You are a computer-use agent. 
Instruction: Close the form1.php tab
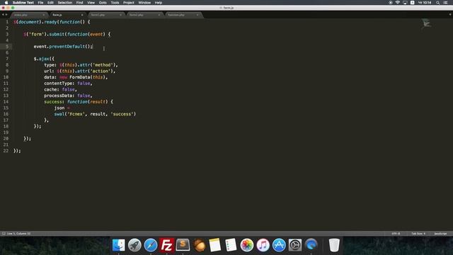[x=120, y=15]
